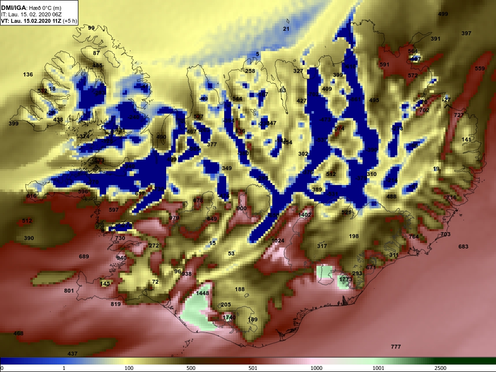Click the map value '616'
496x372 pixels.
31,196
